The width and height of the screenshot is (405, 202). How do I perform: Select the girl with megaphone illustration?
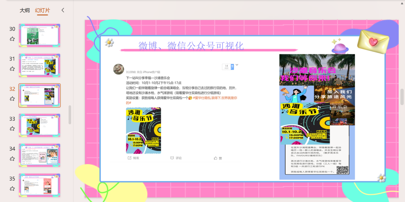296,94
